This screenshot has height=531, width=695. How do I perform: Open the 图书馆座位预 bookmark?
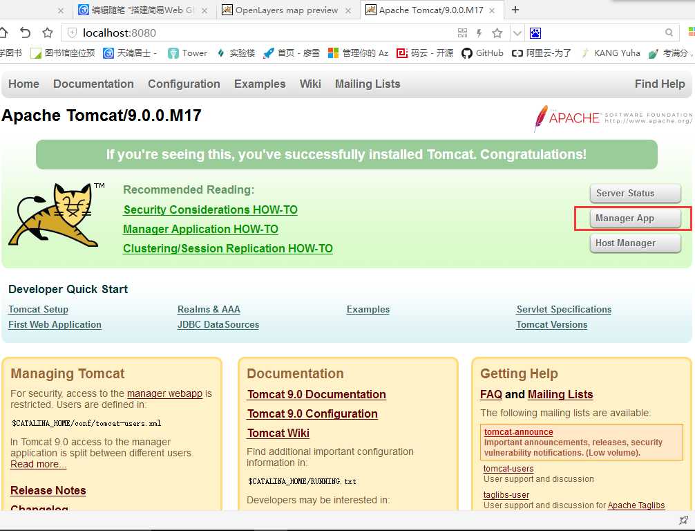63,53
